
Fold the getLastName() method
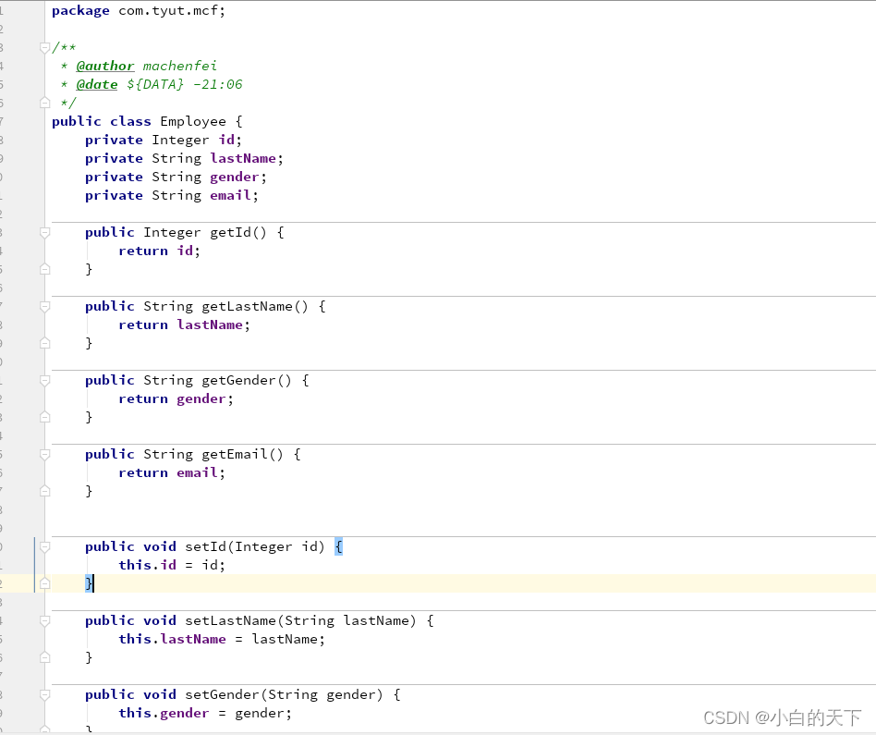tap(45, 306)
